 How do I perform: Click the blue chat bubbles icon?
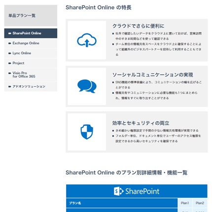(x=87, y=86)
